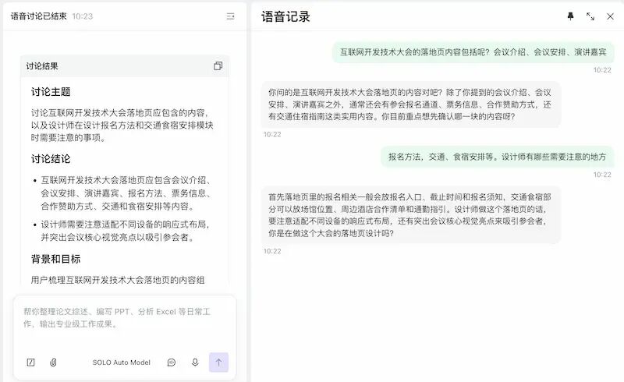Collapse the 语音记录 panel with shrink arrows
The width and height of the screenshot is (624, 382).
[590, 16]
